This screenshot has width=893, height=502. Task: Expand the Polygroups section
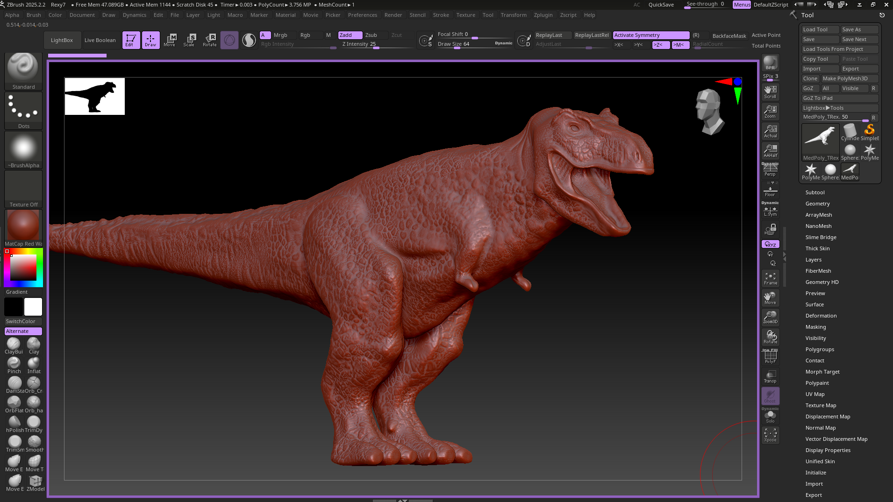pyautogui.click(x=819, y=349)
